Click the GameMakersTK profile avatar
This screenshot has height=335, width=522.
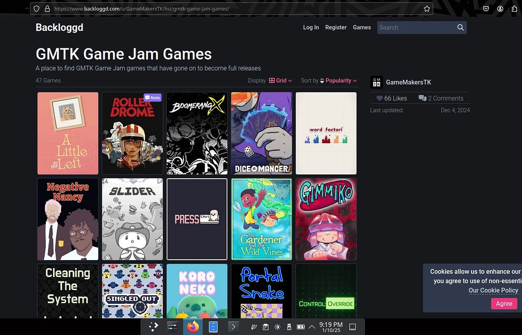pyautogui.click(x=377, y=81)
